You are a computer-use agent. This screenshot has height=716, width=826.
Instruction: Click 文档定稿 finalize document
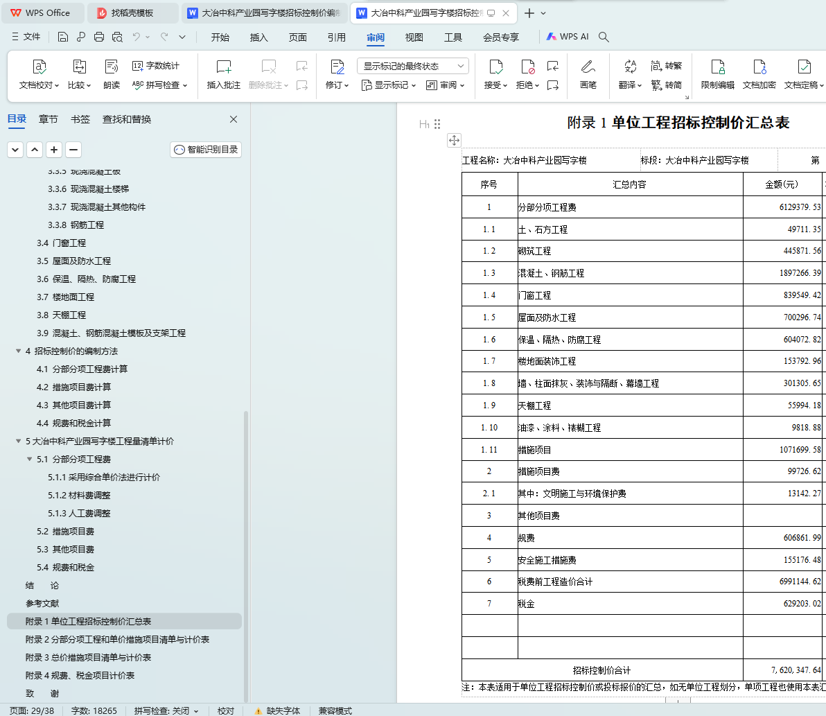point(804,74)
